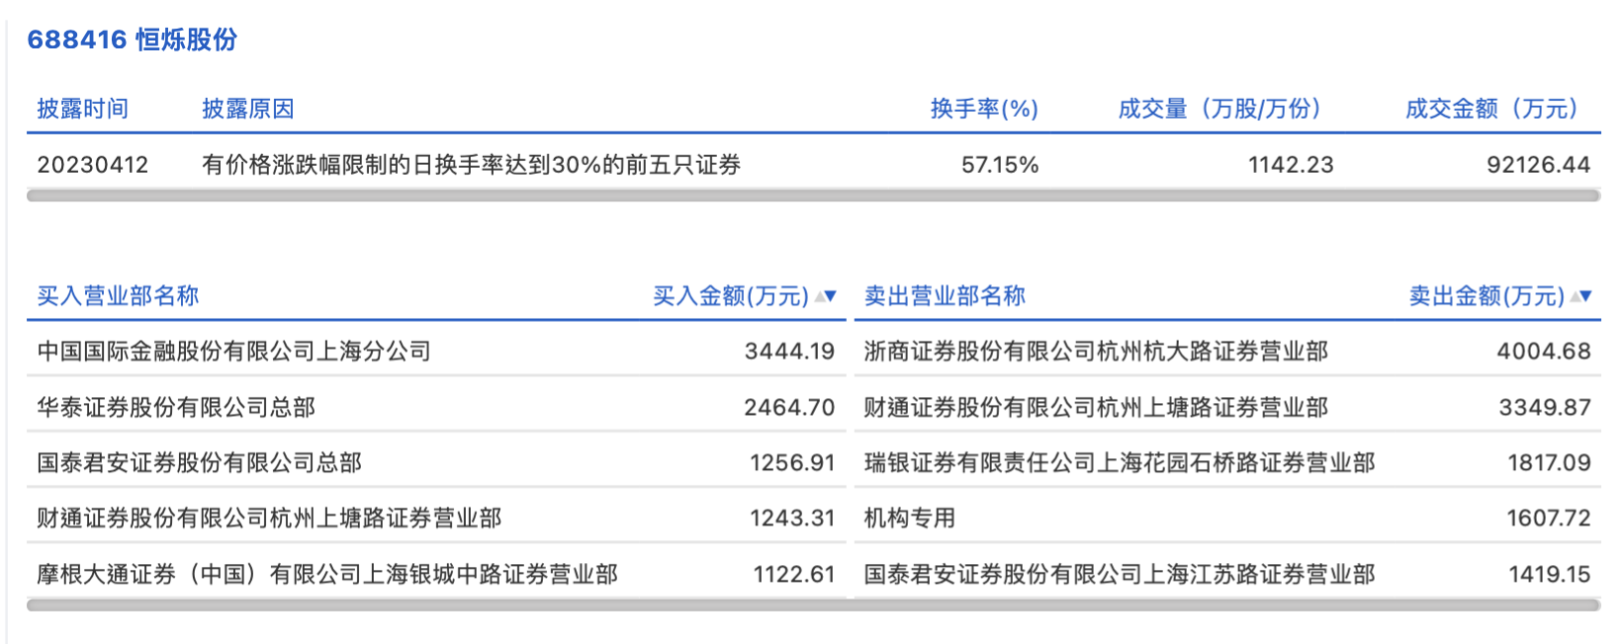Click the 卖出营业部名称 column header
This screenshot has height=644, width=1624.
click(x=945, y=295)
